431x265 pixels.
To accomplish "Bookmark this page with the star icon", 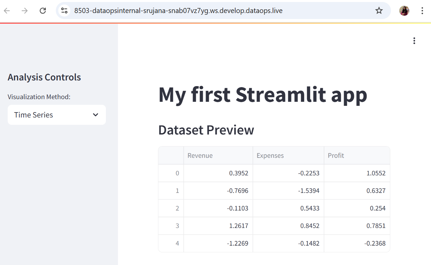I will pyautogui.click(x=379, y=11).
